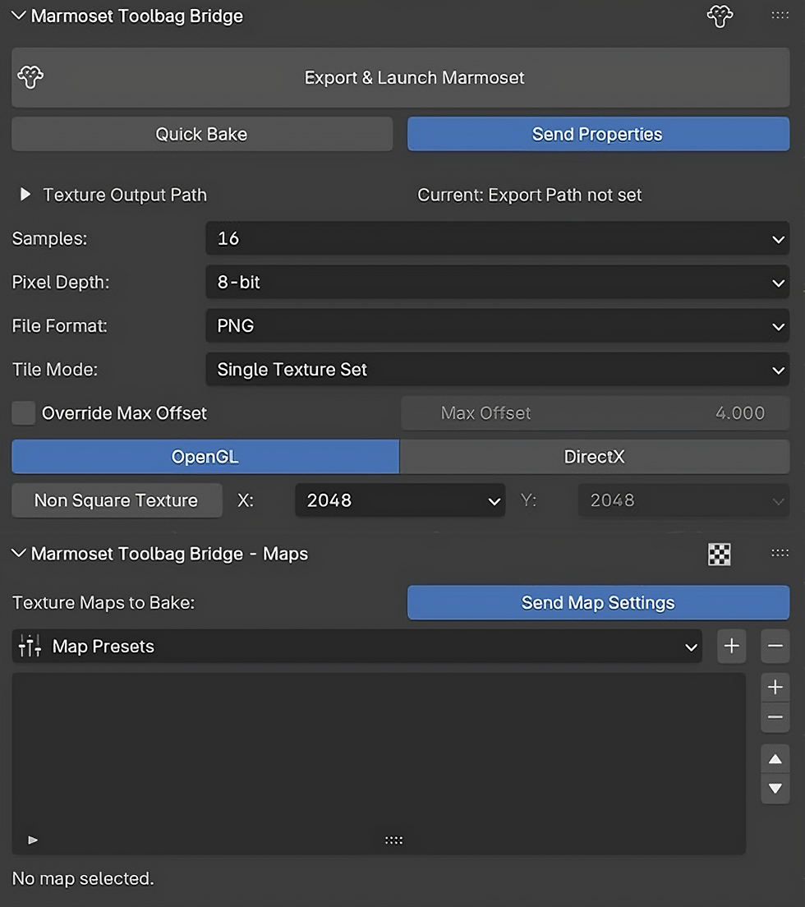Enable the Override Max Offset checkbox
The width and height of the screenshot is (805, 907).
24,413
